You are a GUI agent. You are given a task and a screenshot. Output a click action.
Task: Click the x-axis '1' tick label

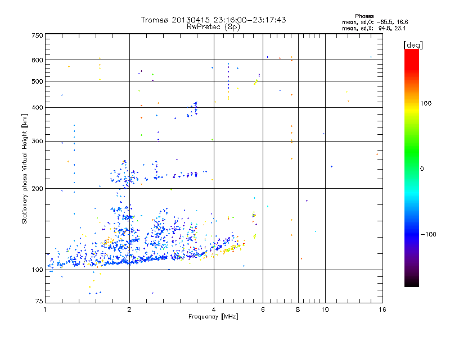coord(45,309)
